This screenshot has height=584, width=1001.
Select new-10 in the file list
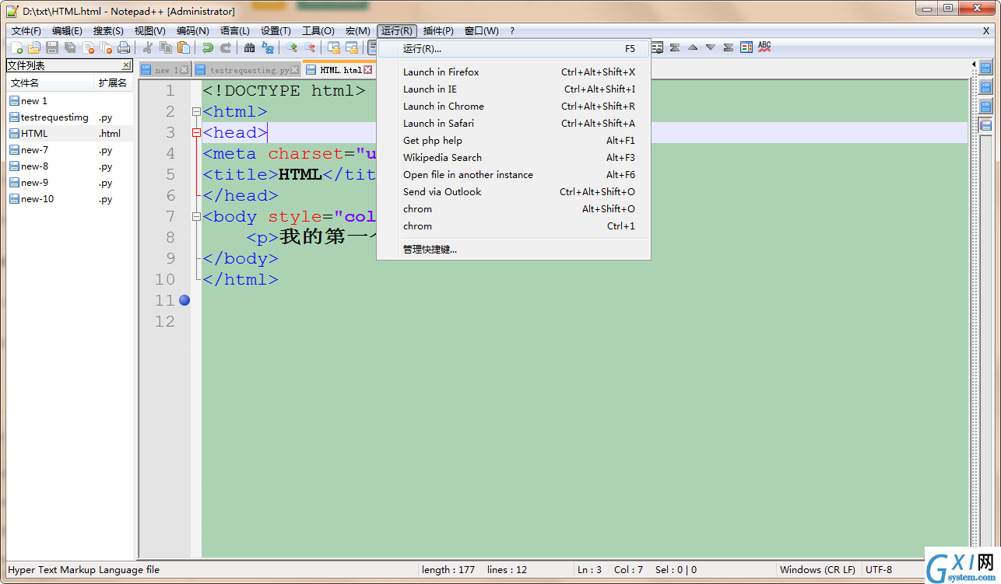click(x=69, y=199)
